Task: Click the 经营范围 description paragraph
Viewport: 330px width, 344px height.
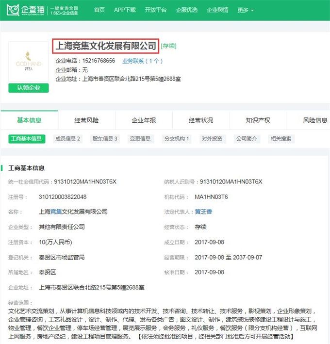Action: pos(163,324)
